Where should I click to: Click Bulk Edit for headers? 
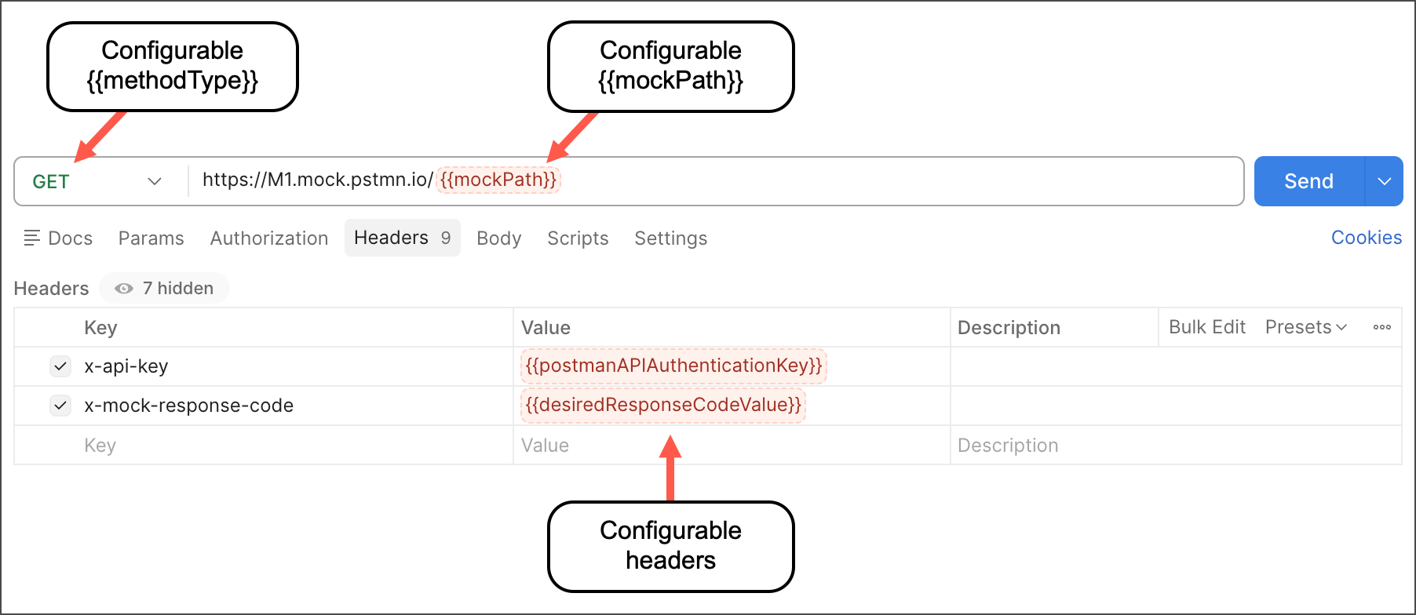click(1206, 327)
